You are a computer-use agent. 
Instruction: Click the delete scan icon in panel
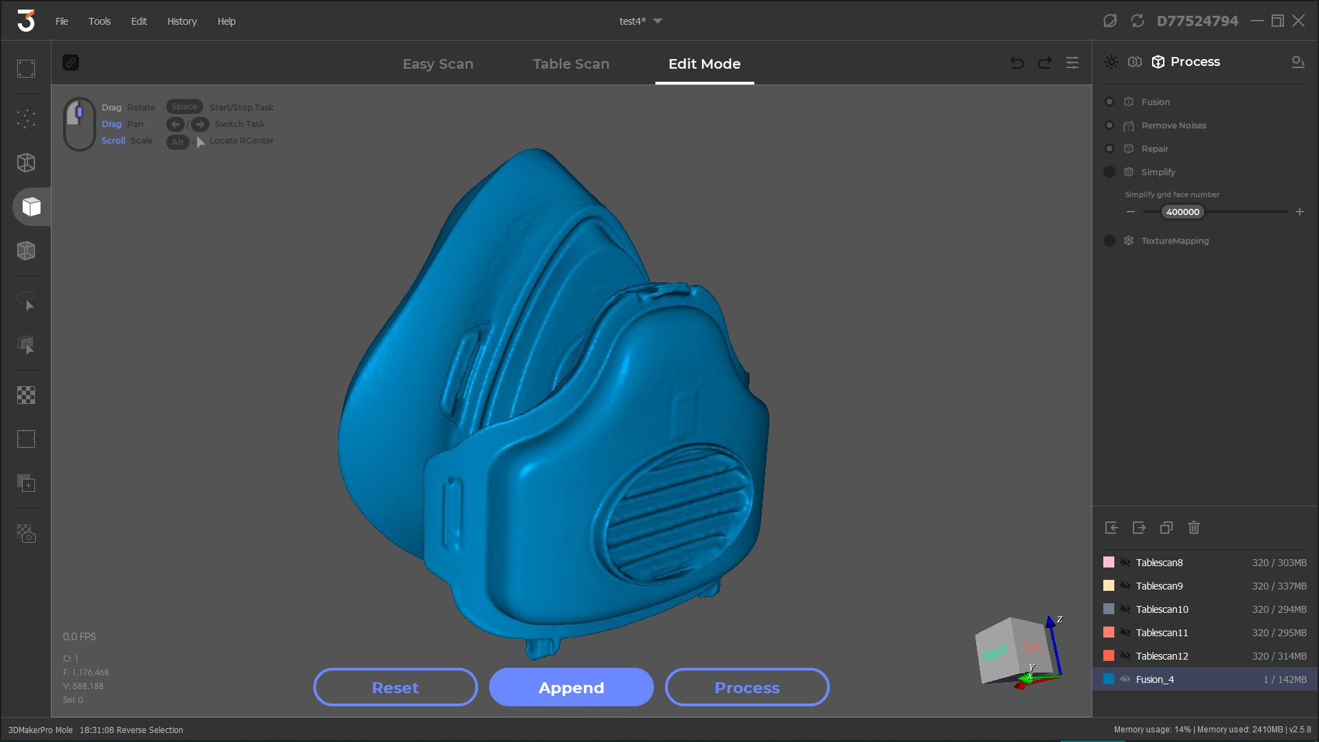[x=1194, y=527]
